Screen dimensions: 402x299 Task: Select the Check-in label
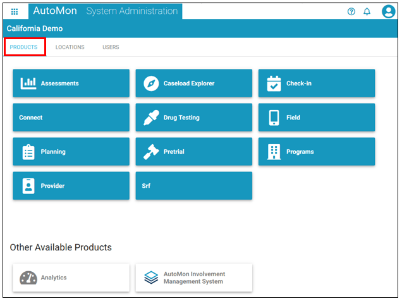pyautogui.click(x=299, y=83)
